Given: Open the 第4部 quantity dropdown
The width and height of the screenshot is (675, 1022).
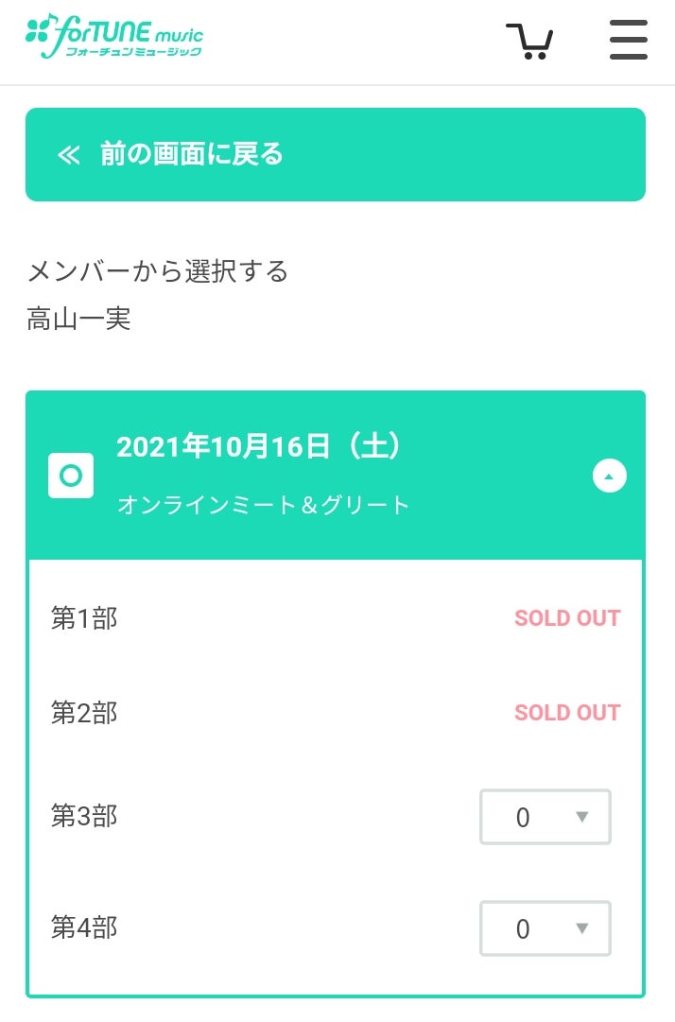Looking at the screenshot, I should [x=545, y=928].
